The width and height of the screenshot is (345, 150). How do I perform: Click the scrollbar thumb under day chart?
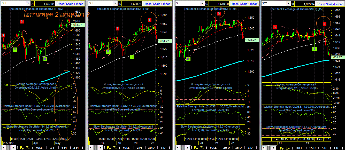pos(9,148)
